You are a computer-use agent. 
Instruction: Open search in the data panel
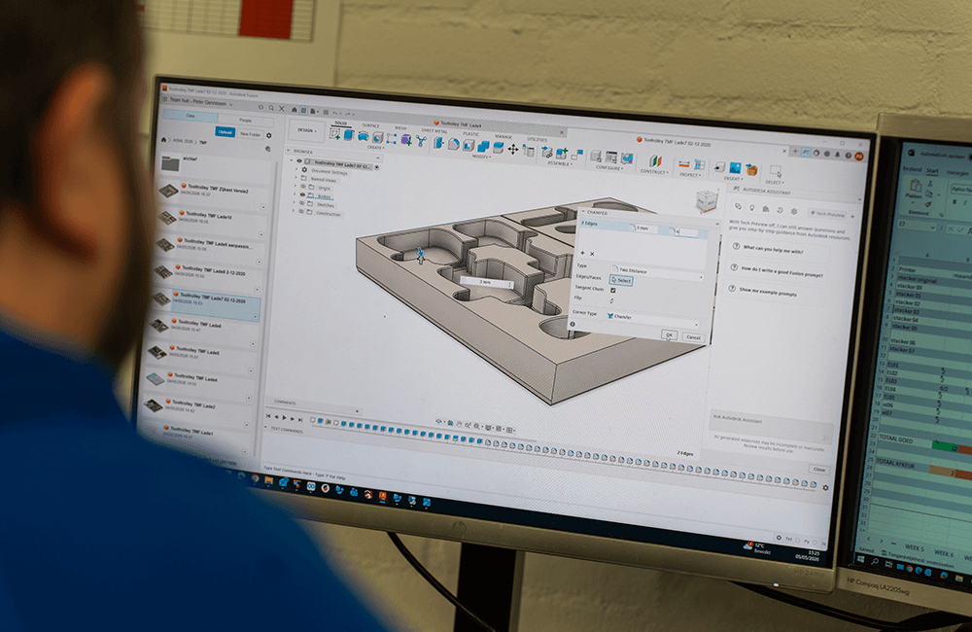click(x=271, y=107)
